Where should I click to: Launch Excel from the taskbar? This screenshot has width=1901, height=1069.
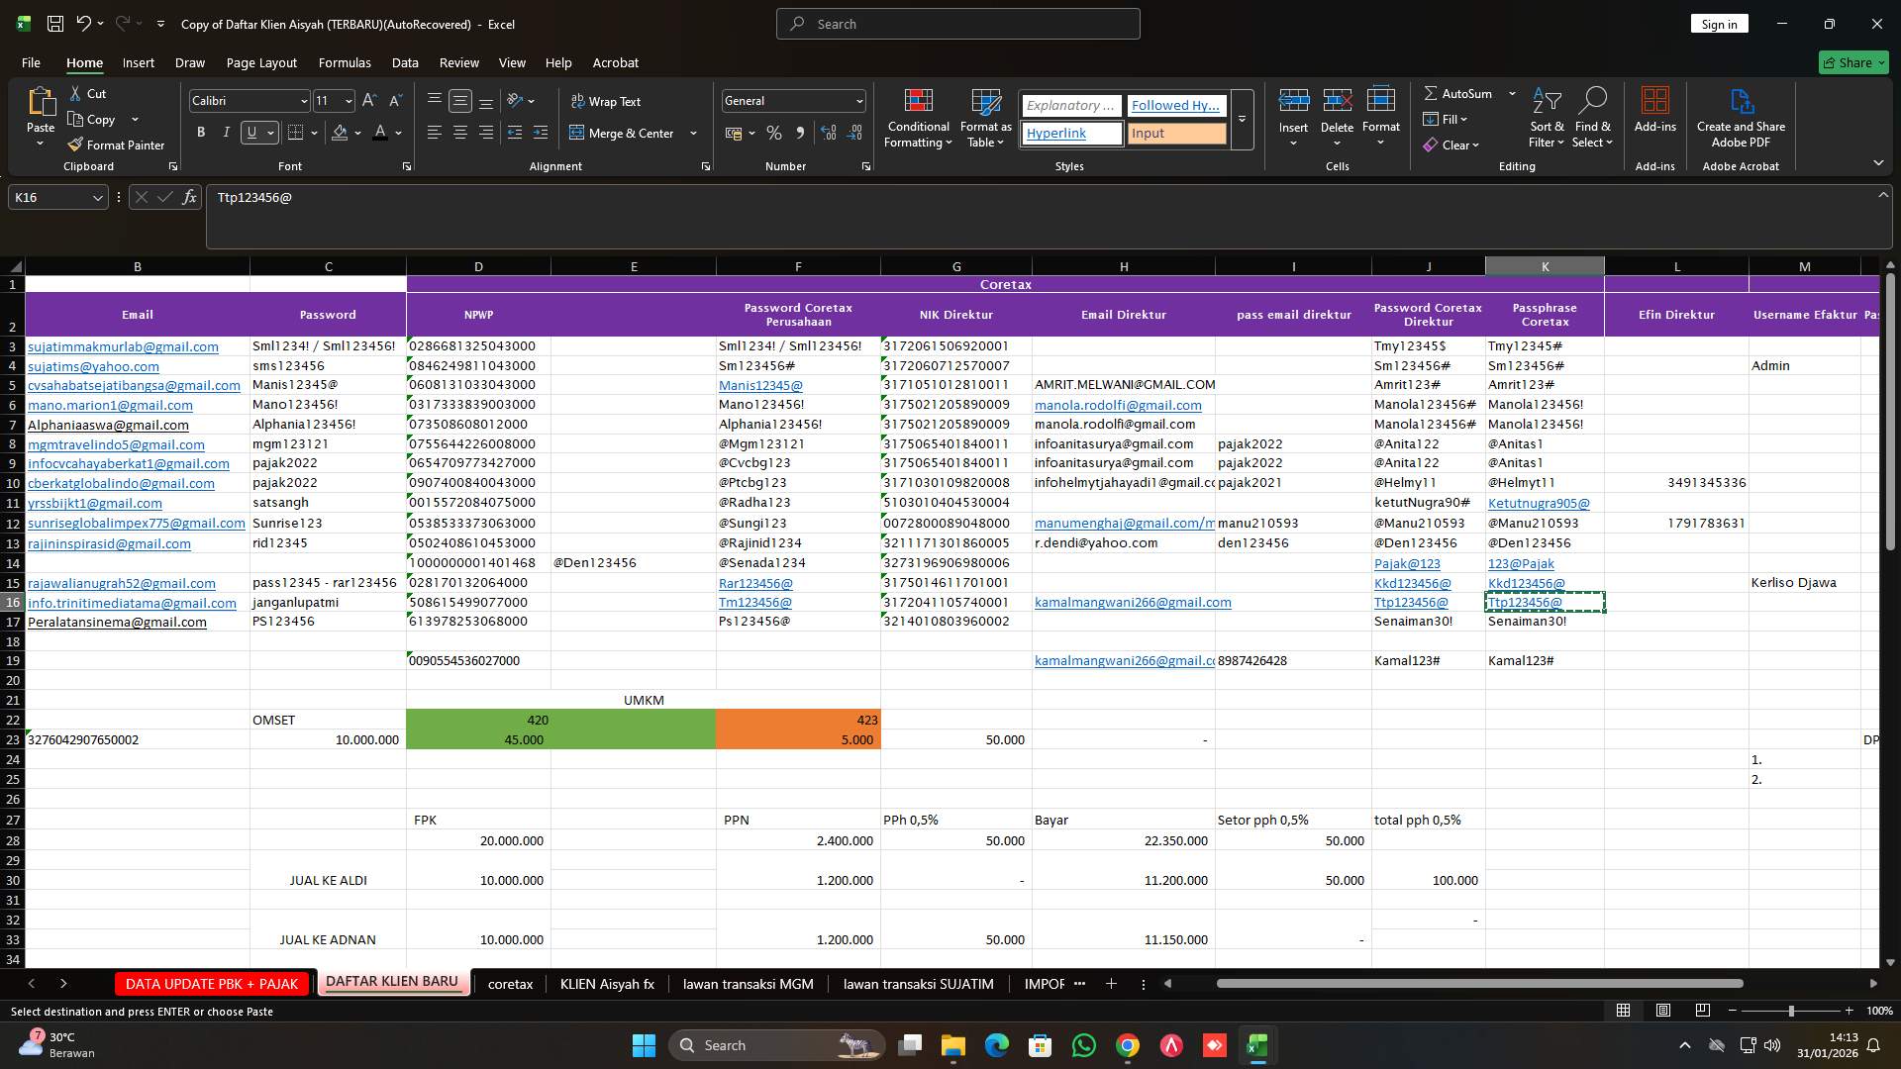click(1258, 1045)
